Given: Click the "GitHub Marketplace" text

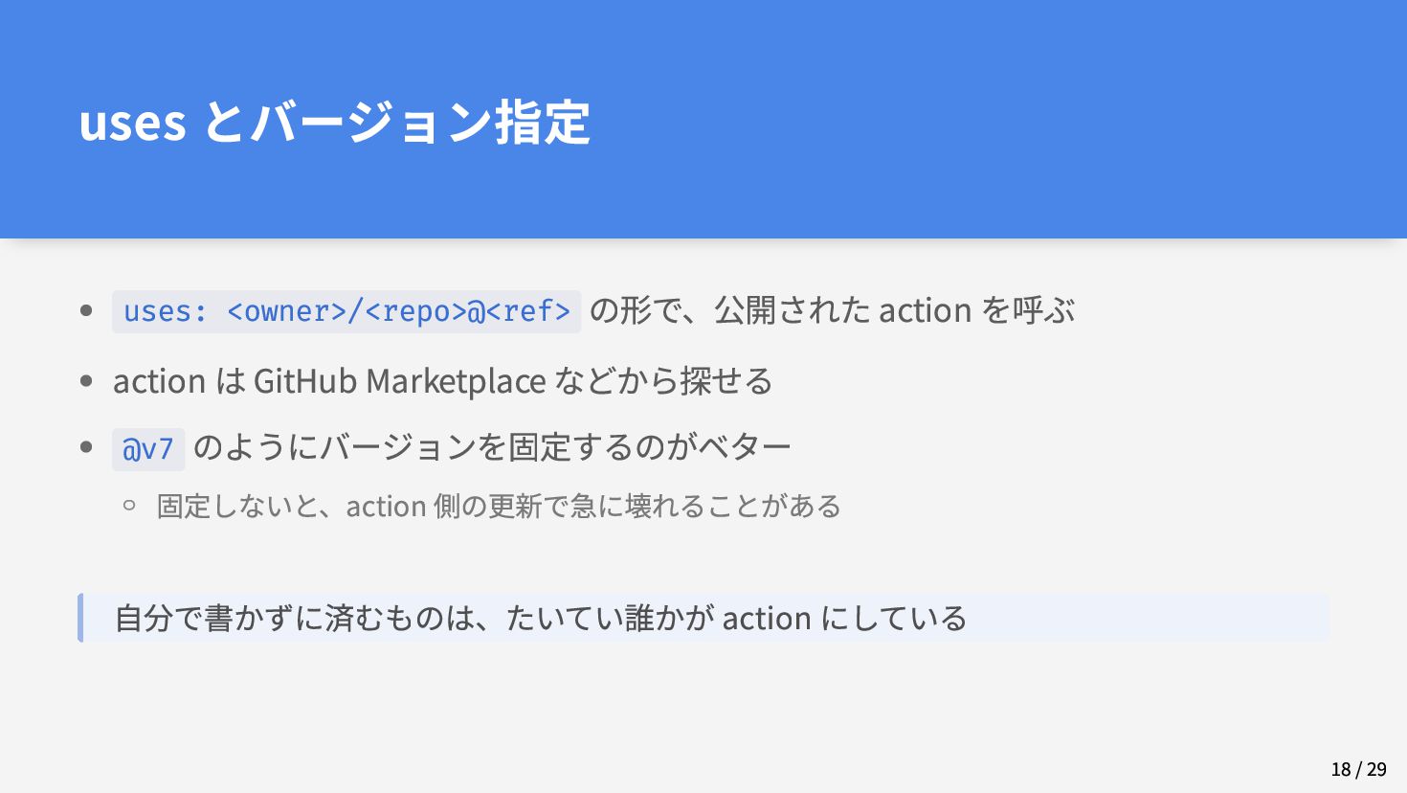Looking at the screenshot, I should click(x=399, y=381).
